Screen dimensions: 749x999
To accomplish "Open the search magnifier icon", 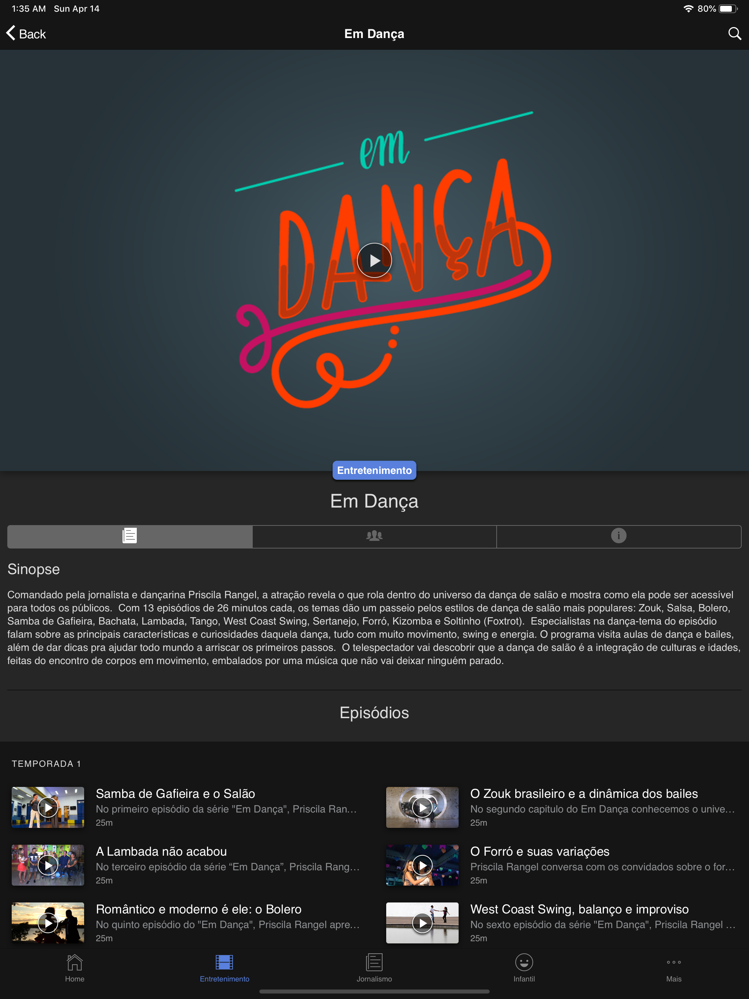I will click(734, 33).
